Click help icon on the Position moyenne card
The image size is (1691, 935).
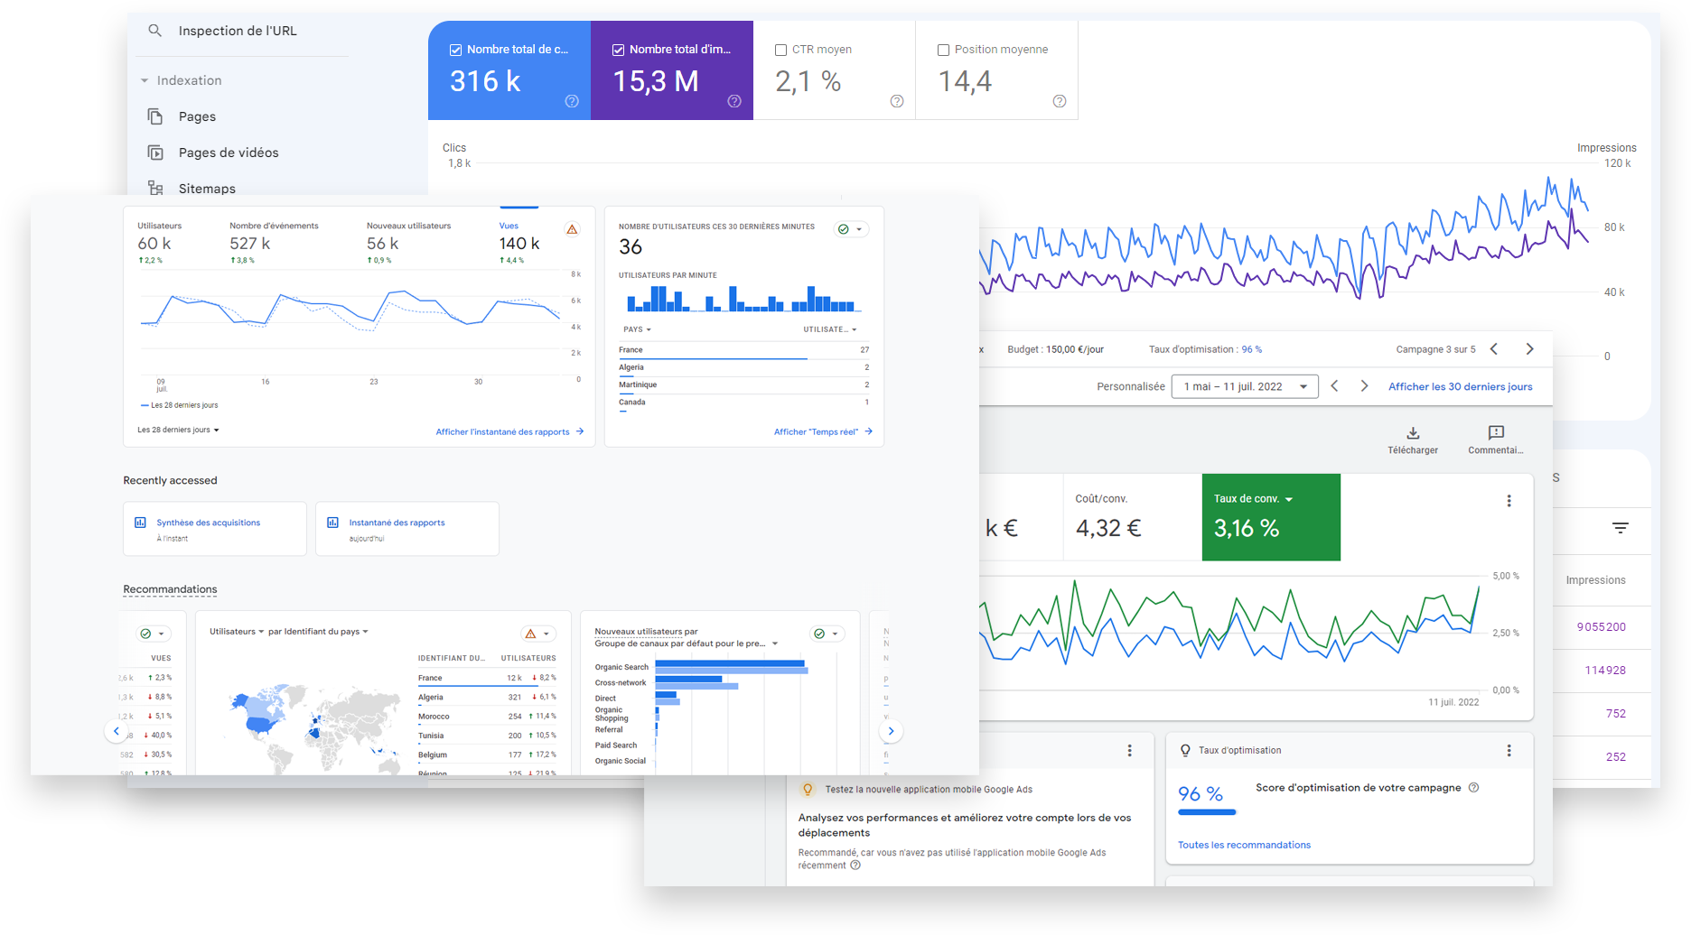coord(1060,101)
